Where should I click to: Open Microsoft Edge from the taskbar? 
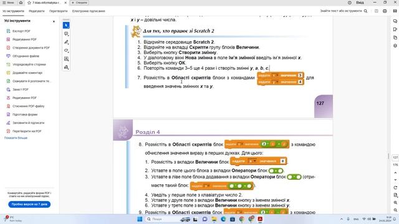223,219
